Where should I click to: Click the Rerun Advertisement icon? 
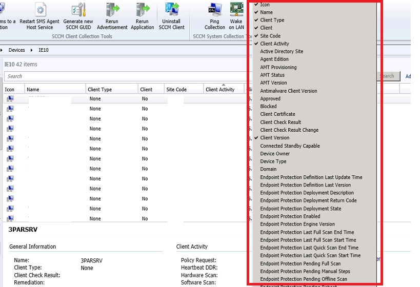click(x=112, y=10)
